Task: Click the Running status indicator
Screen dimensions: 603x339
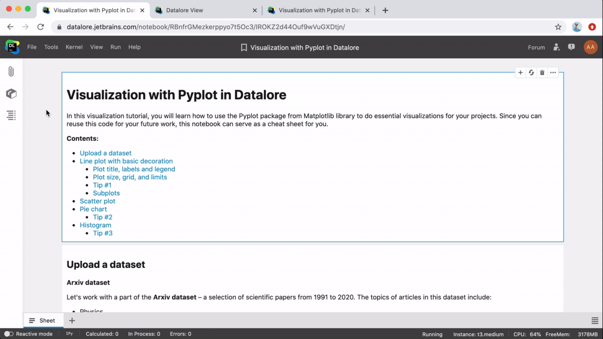Action: point(432,334)
